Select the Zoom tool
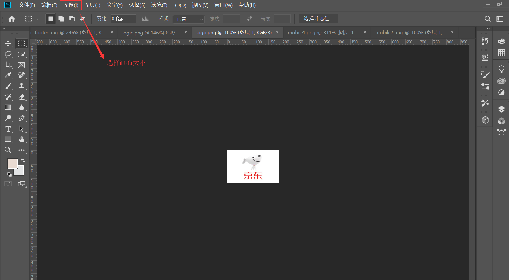 [8, 150]
